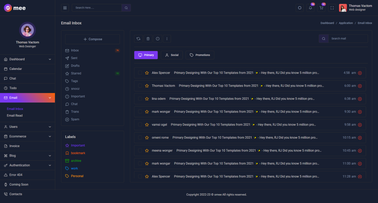
Task: Check the box for Thomas Vactom email
Action: click(x=140, y=86)
